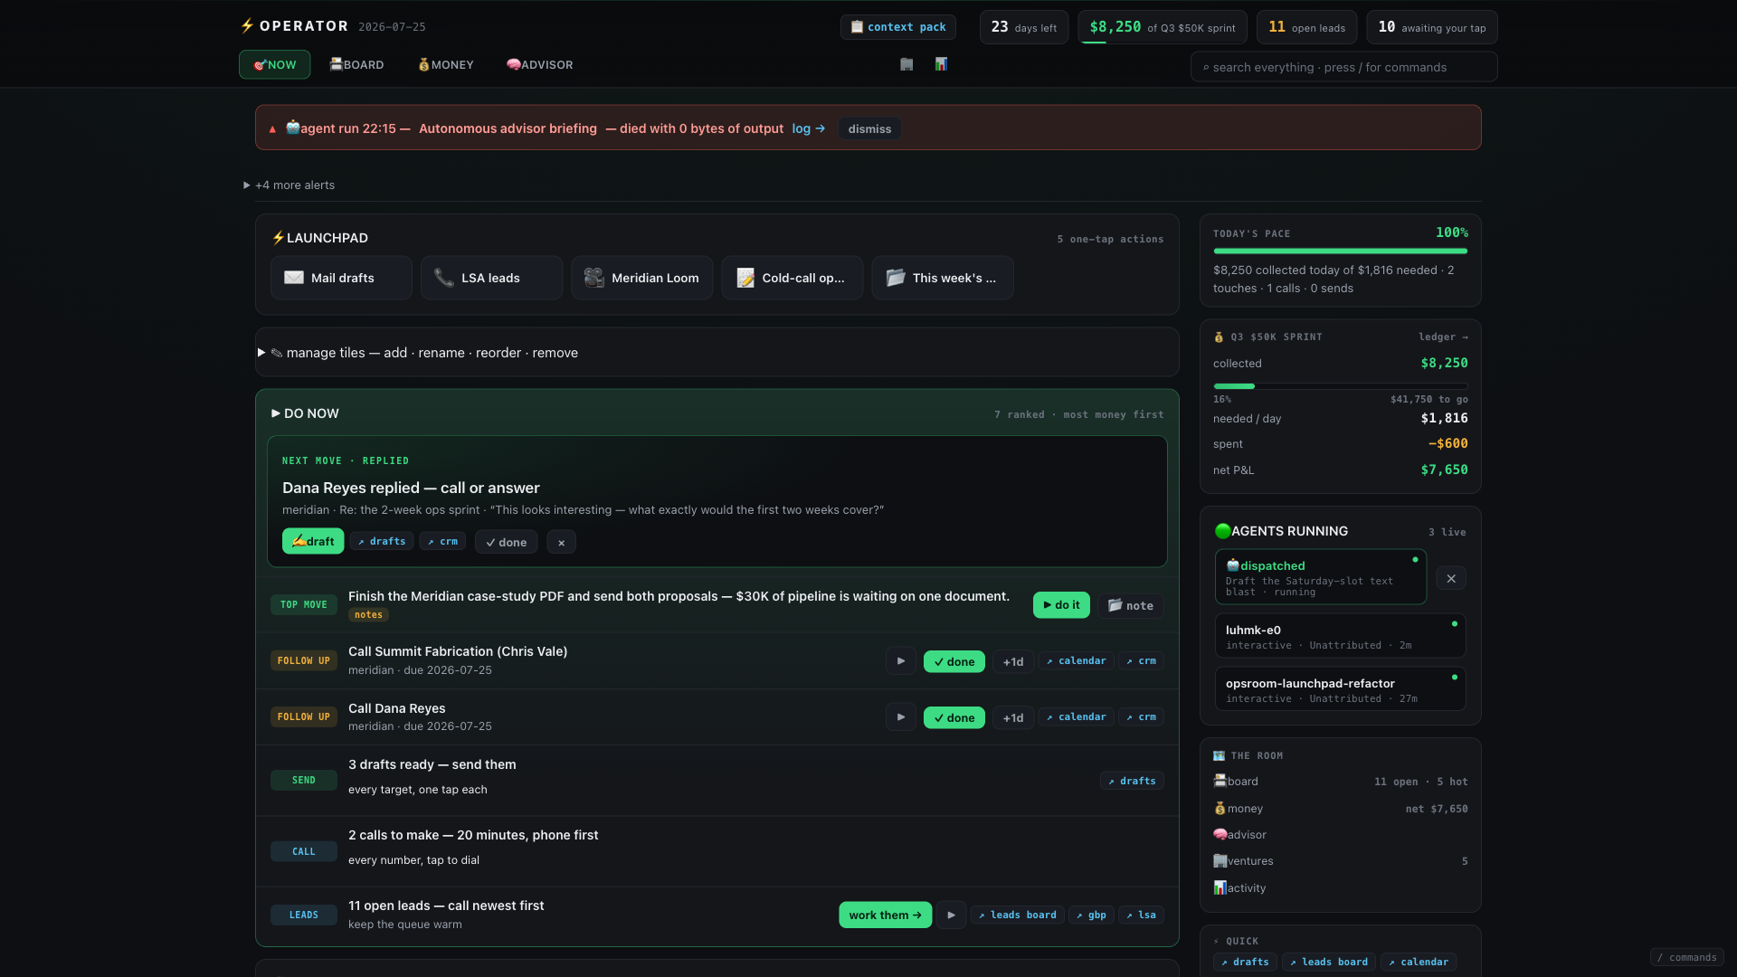Mark Call Summit Fabrication as done
This screenshot has height=977, width=1737.
coord(954,662)
